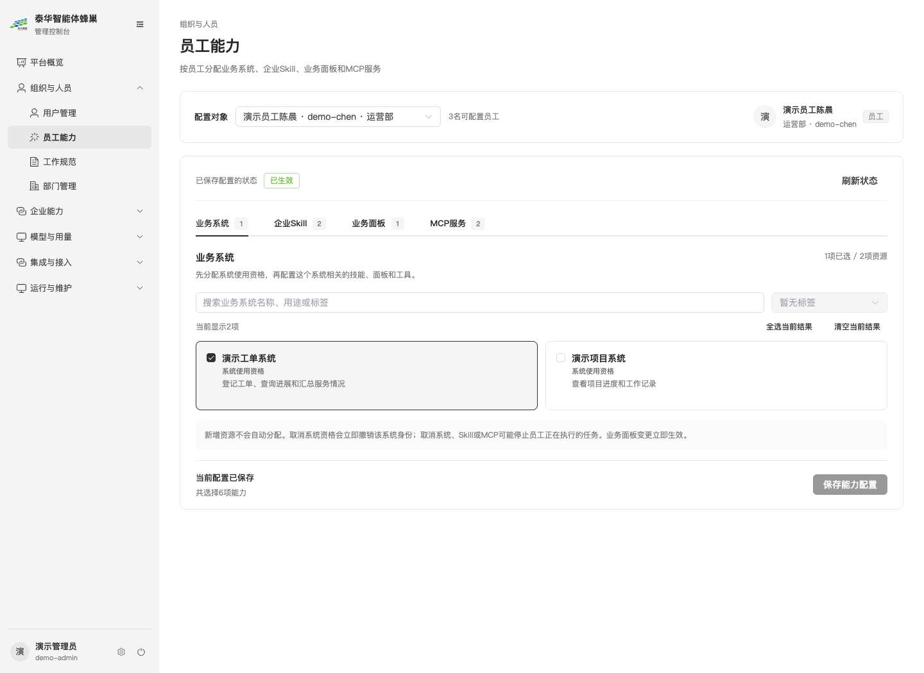Switch to the 业务系统 tab

coord(222,224)
